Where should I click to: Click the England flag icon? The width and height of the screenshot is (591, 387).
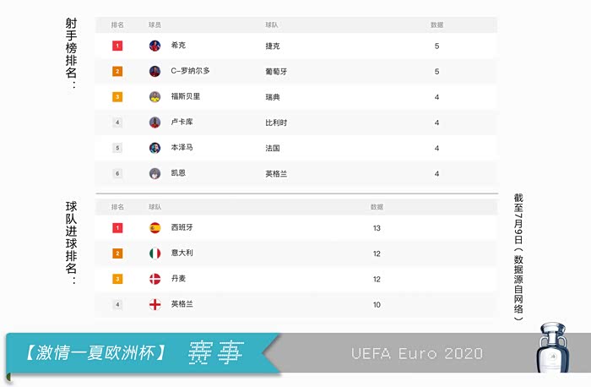coord(155,304)
